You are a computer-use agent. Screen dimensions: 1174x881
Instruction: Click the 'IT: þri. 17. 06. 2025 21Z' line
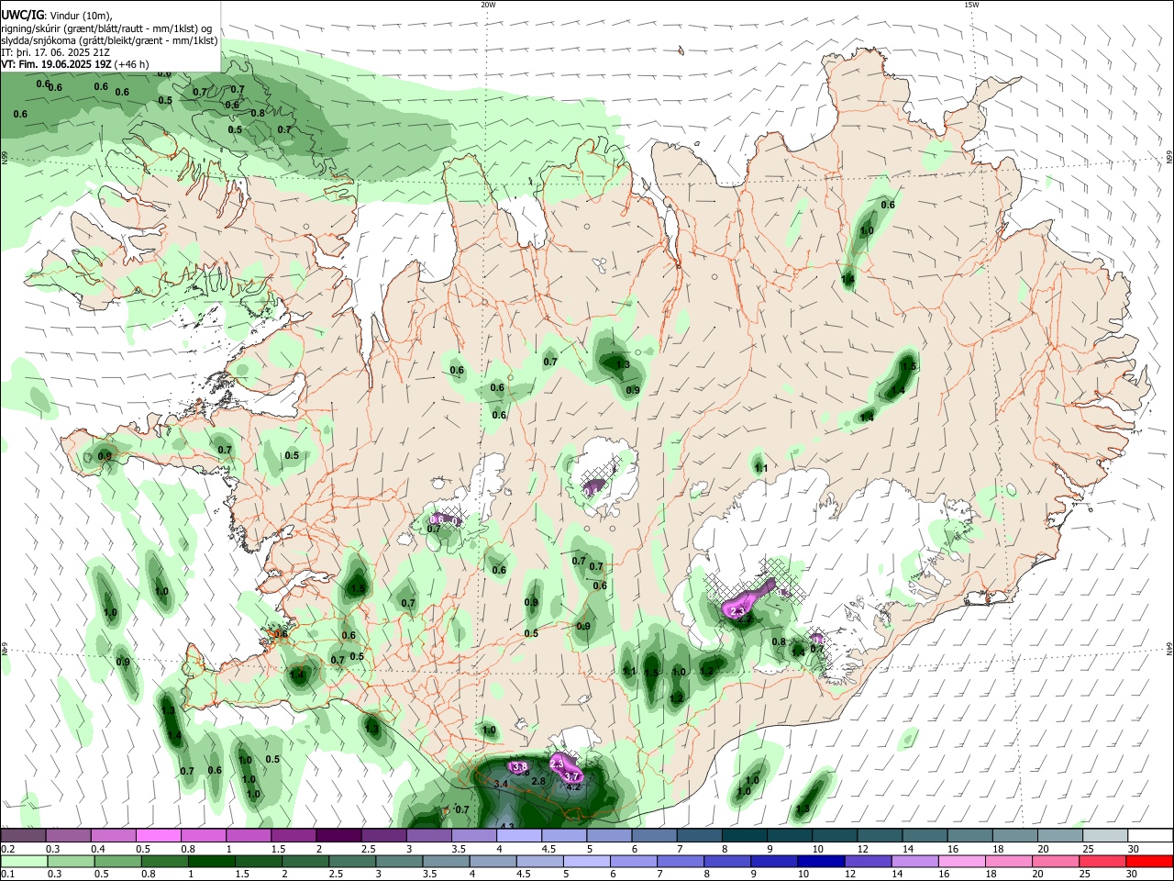point(57,52)
